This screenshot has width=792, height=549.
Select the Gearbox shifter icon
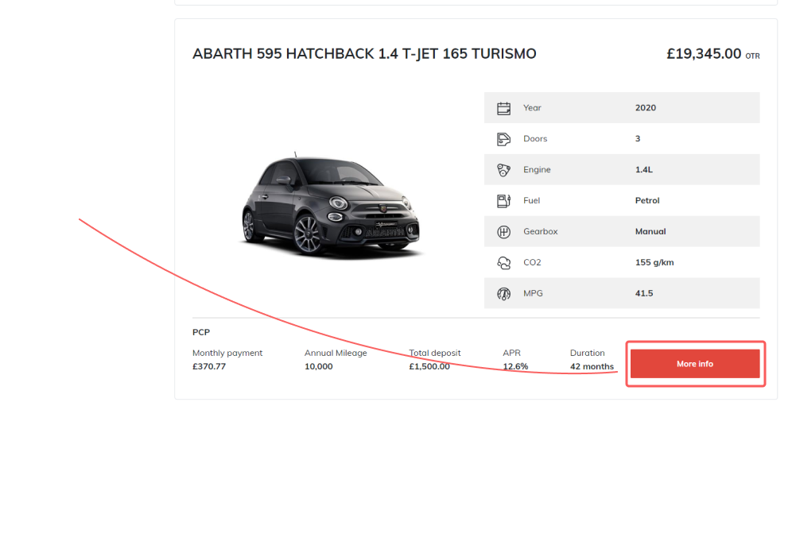(503, 232)
